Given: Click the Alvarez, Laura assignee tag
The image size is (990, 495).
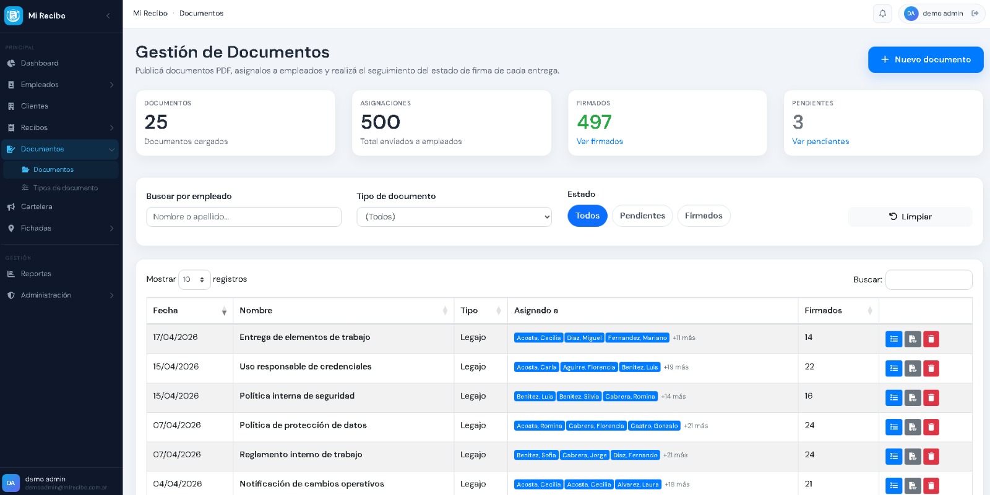Looking at the screenshot, I should [638, 484].
